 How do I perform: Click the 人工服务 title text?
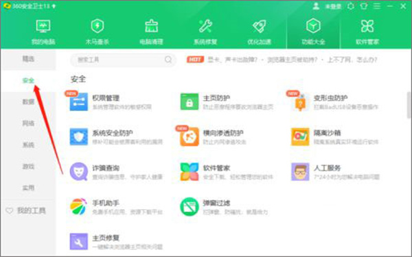pyautogui.click(x=327, y=168)
